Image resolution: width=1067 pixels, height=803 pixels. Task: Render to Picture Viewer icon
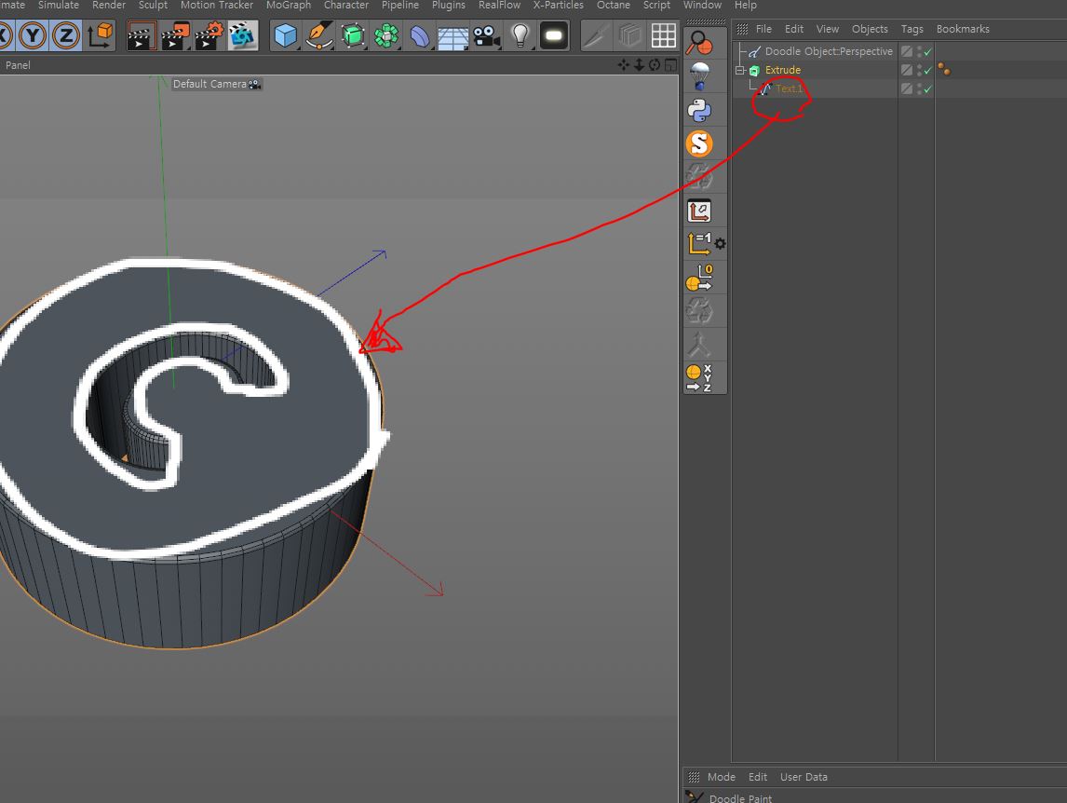(x=176, y=35)
